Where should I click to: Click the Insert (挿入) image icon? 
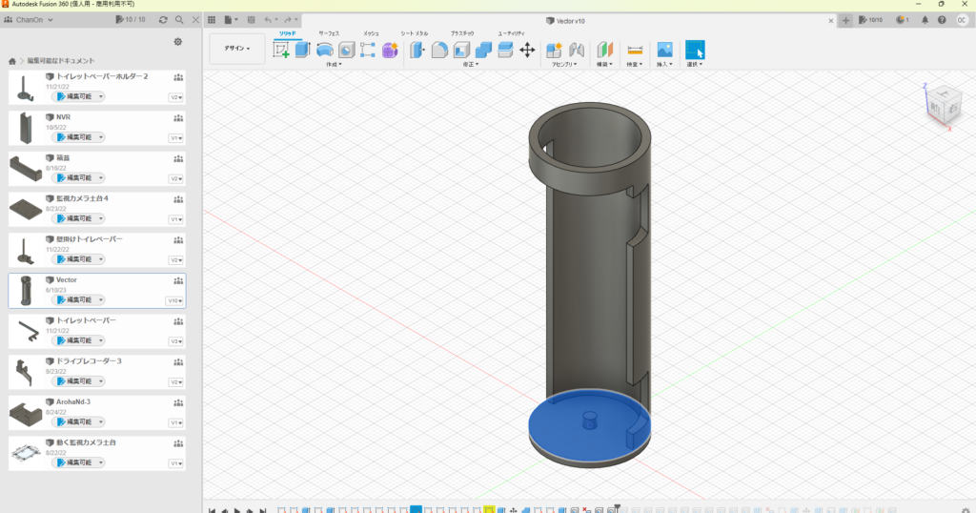coord(665,50)
